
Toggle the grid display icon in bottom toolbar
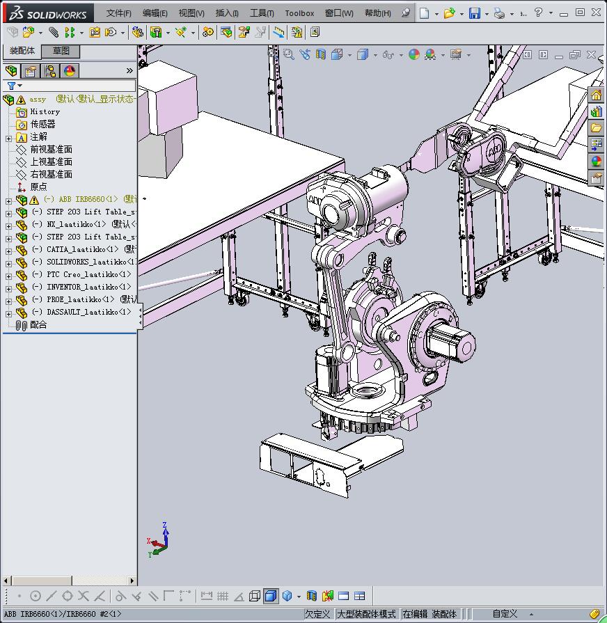coord(223,596)
